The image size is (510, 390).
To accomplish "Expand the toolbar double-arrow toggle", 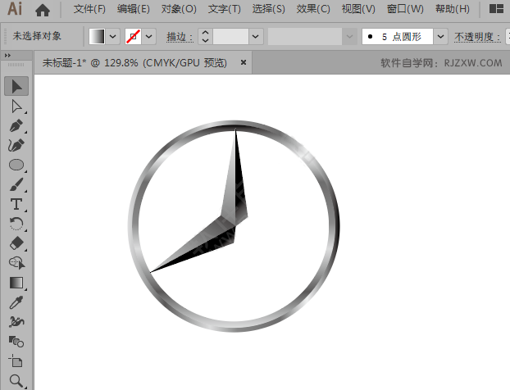I will (x=7, y=56).
